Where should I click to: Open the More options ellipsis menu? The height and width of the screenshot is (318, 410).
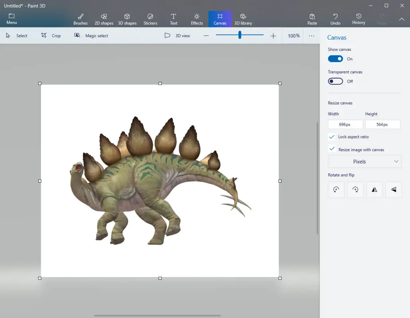point(312,36)
